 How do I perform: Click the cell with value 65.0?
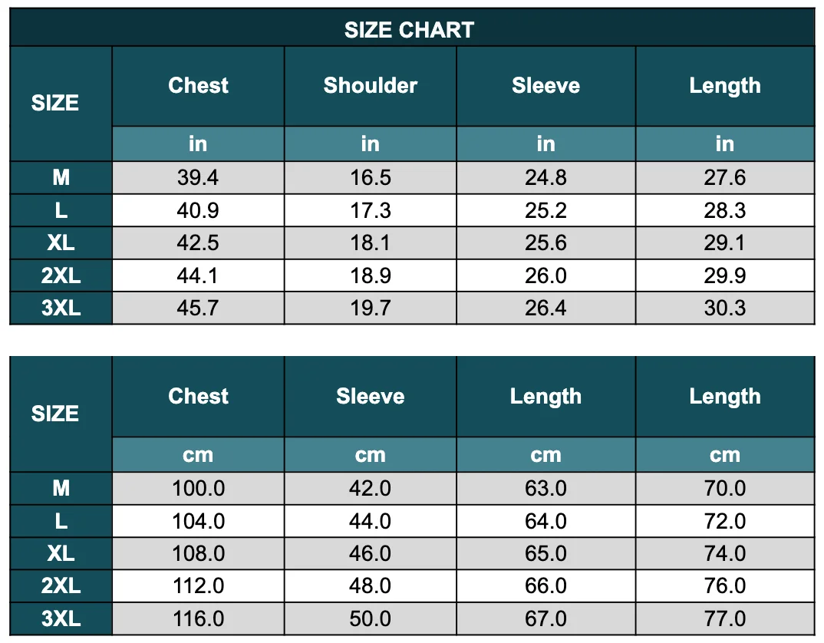(x=545, y=554)
